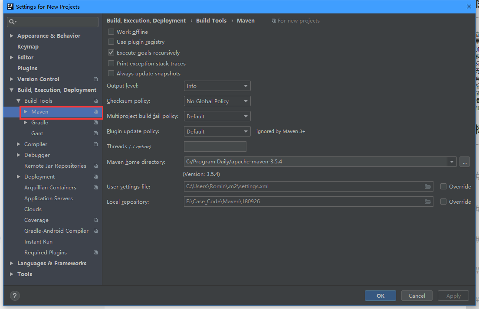Click the copy icon beside 'For new projects'
479x309 pixels.
pyautogui.click(x=274, y=21)
